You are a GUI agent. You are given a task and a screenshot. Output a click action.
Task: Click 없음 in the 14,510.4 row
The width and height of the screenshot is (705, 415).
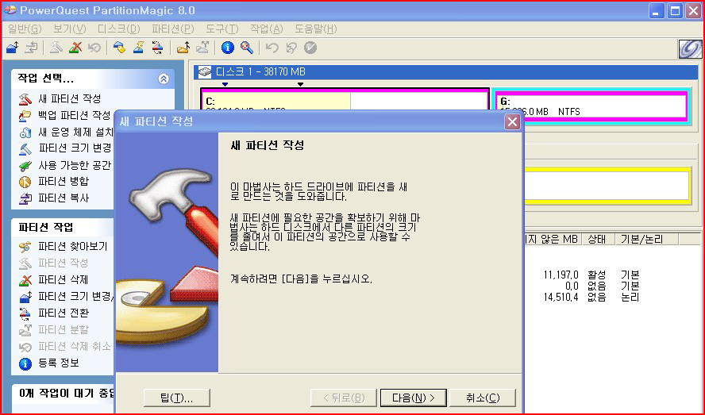pyautogui.click(x=597, y=297)
